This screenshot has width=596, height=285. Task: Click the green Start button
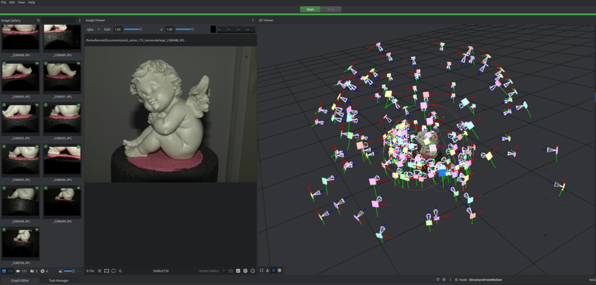click(310, 9)
